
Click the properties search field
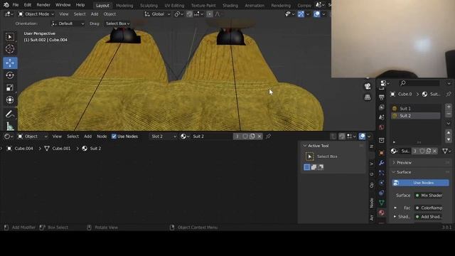click(x=419, y=83)
